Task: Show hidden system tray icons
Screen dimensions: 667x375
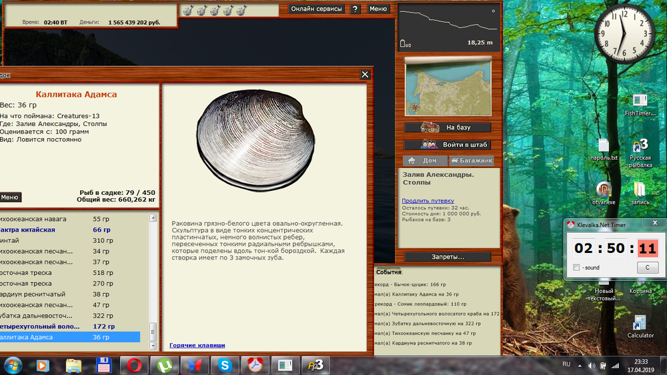Action: point(578,365)
